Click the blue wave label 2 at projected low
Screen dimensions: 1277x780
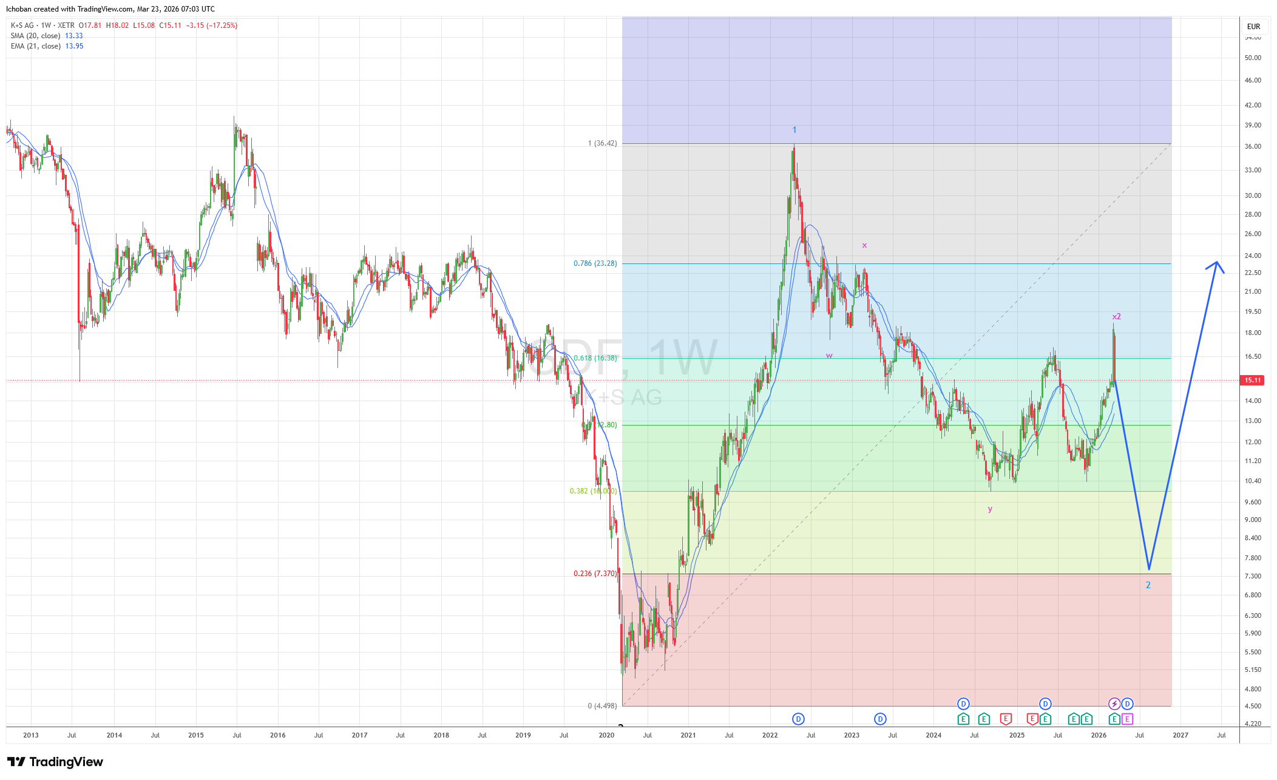1148,585
